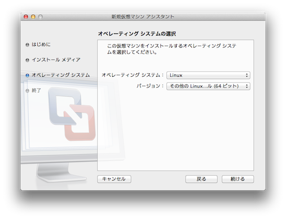Click the オペレーティング システムの選択 heading

coord(137,34)
